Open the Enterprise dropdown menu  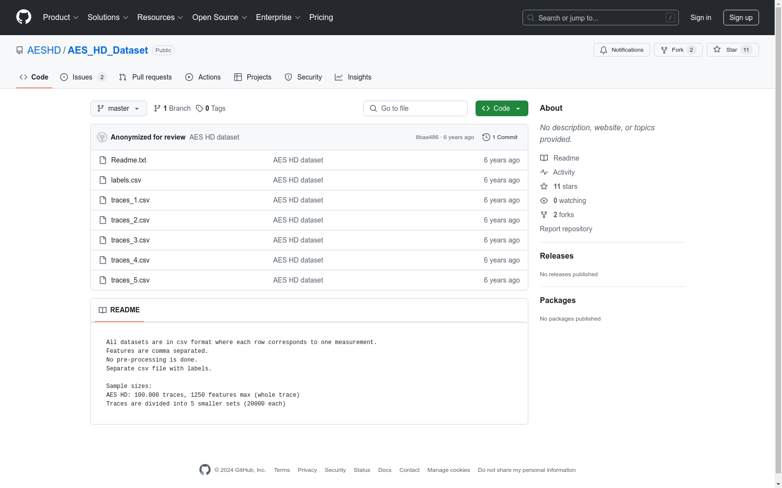tap(278, 17)
